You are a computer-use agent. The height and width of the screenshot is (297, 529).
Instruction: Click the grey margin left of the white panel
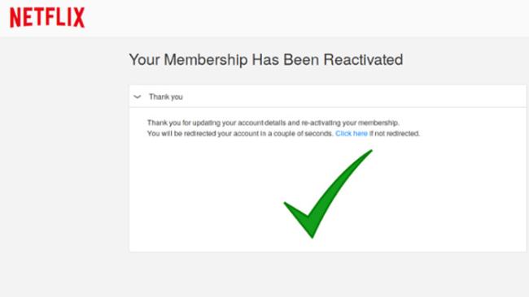click(x=64, y=168)
